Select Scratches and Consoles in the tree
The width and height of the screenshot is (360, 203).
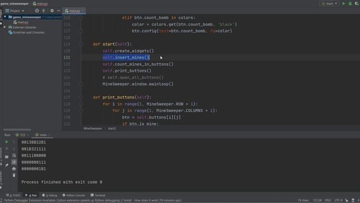(x=29, y=33)
